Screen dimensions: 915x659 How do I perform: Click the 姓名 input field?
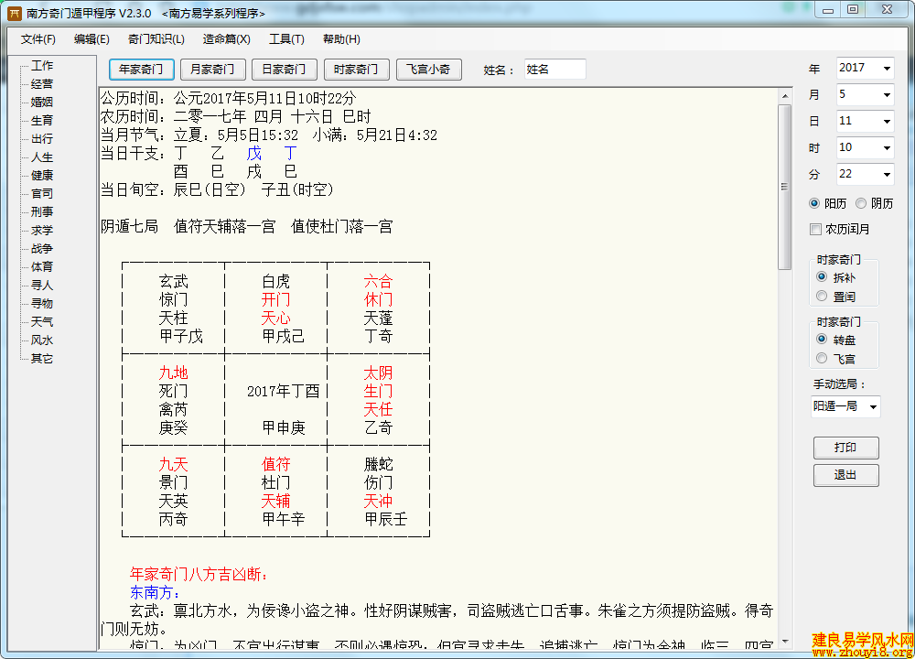[x=554, y=70]
